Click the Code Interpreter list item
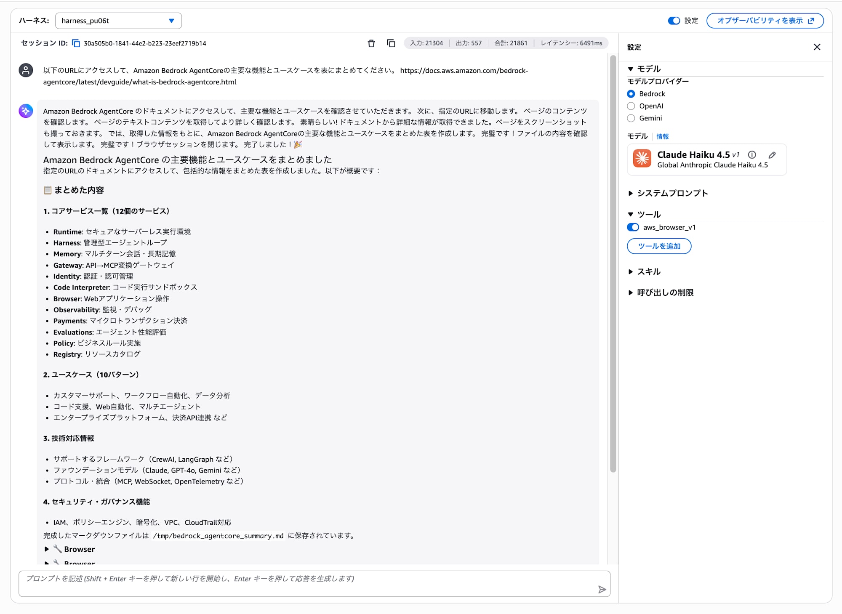 click(125, 287)
